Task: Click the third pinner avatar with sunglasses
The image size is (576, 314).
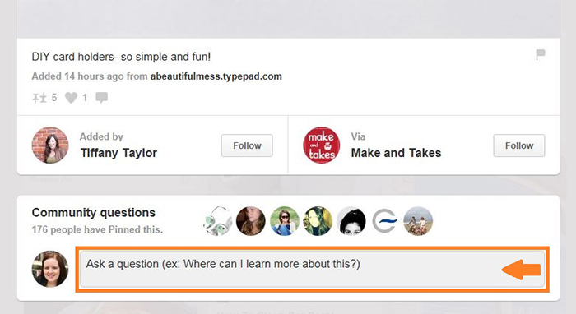Action: [285, 221]
